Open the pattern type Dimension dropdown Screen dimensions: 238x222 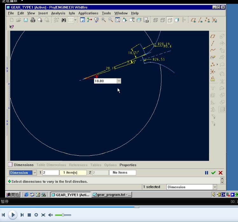pyautogui.click(x=35, y=173)
